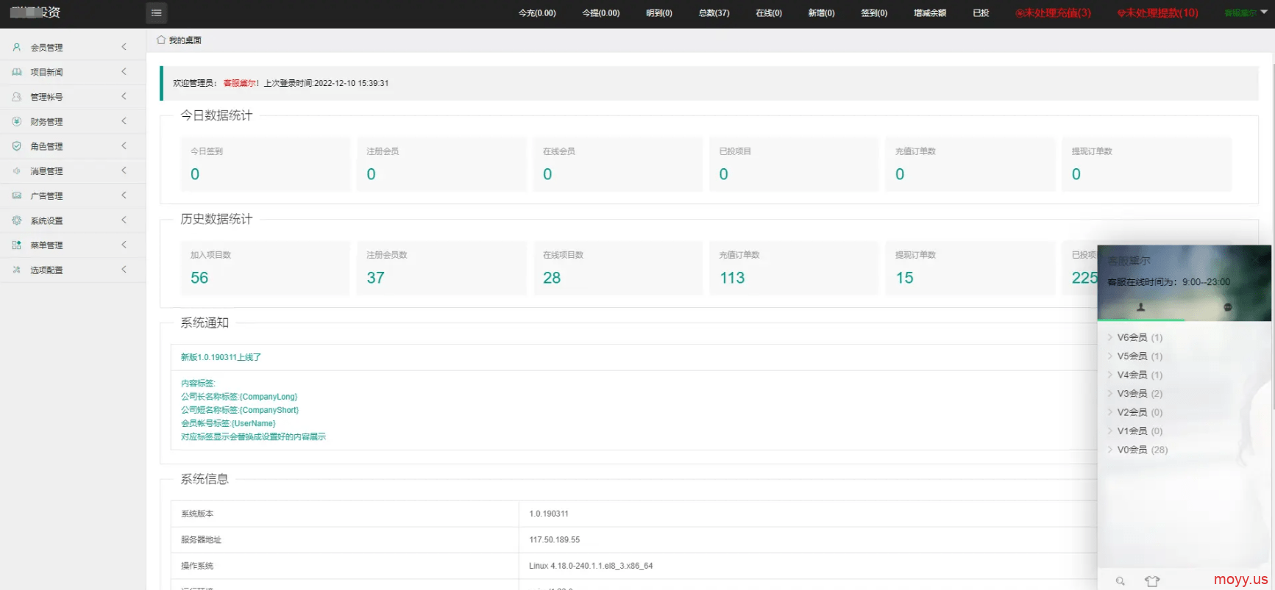Screen dimensions: 1275x590
Task: Select the 我的桌面 tab
Action: tap(179, 40)
